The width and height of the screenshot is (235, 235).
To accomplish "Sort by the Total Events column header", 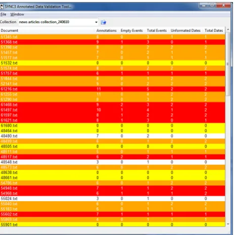I will pyautogui.click(x=157, y=30).
